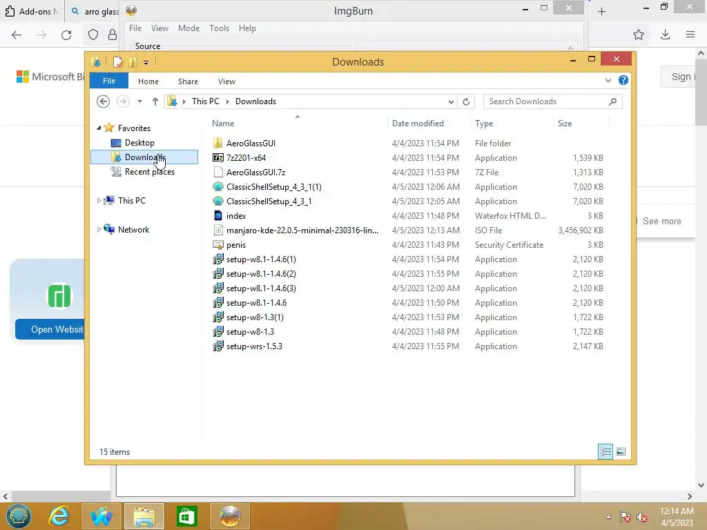Select setup-w8.1-1.4.6(2) file name

[261, 273]
